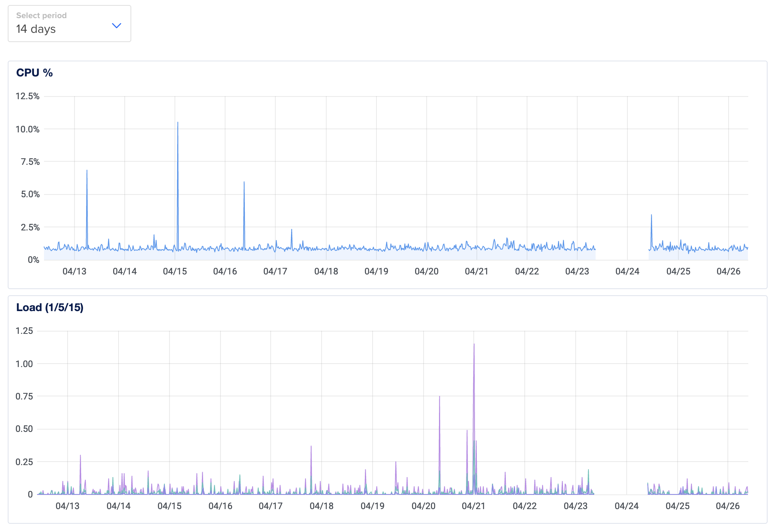Click the 04/19 date label under CPU chart
The image size is (773, 528).
coord(376,271)
